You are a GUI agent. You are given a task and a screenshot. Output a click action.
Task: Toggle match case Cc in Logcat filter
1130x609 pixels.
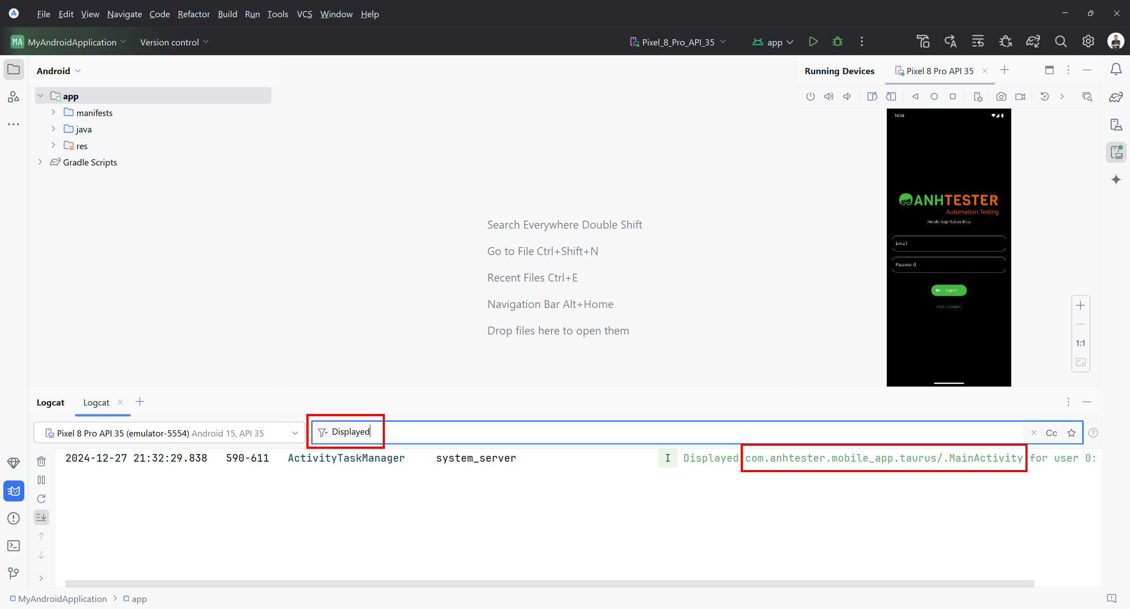pos(1051,433)
